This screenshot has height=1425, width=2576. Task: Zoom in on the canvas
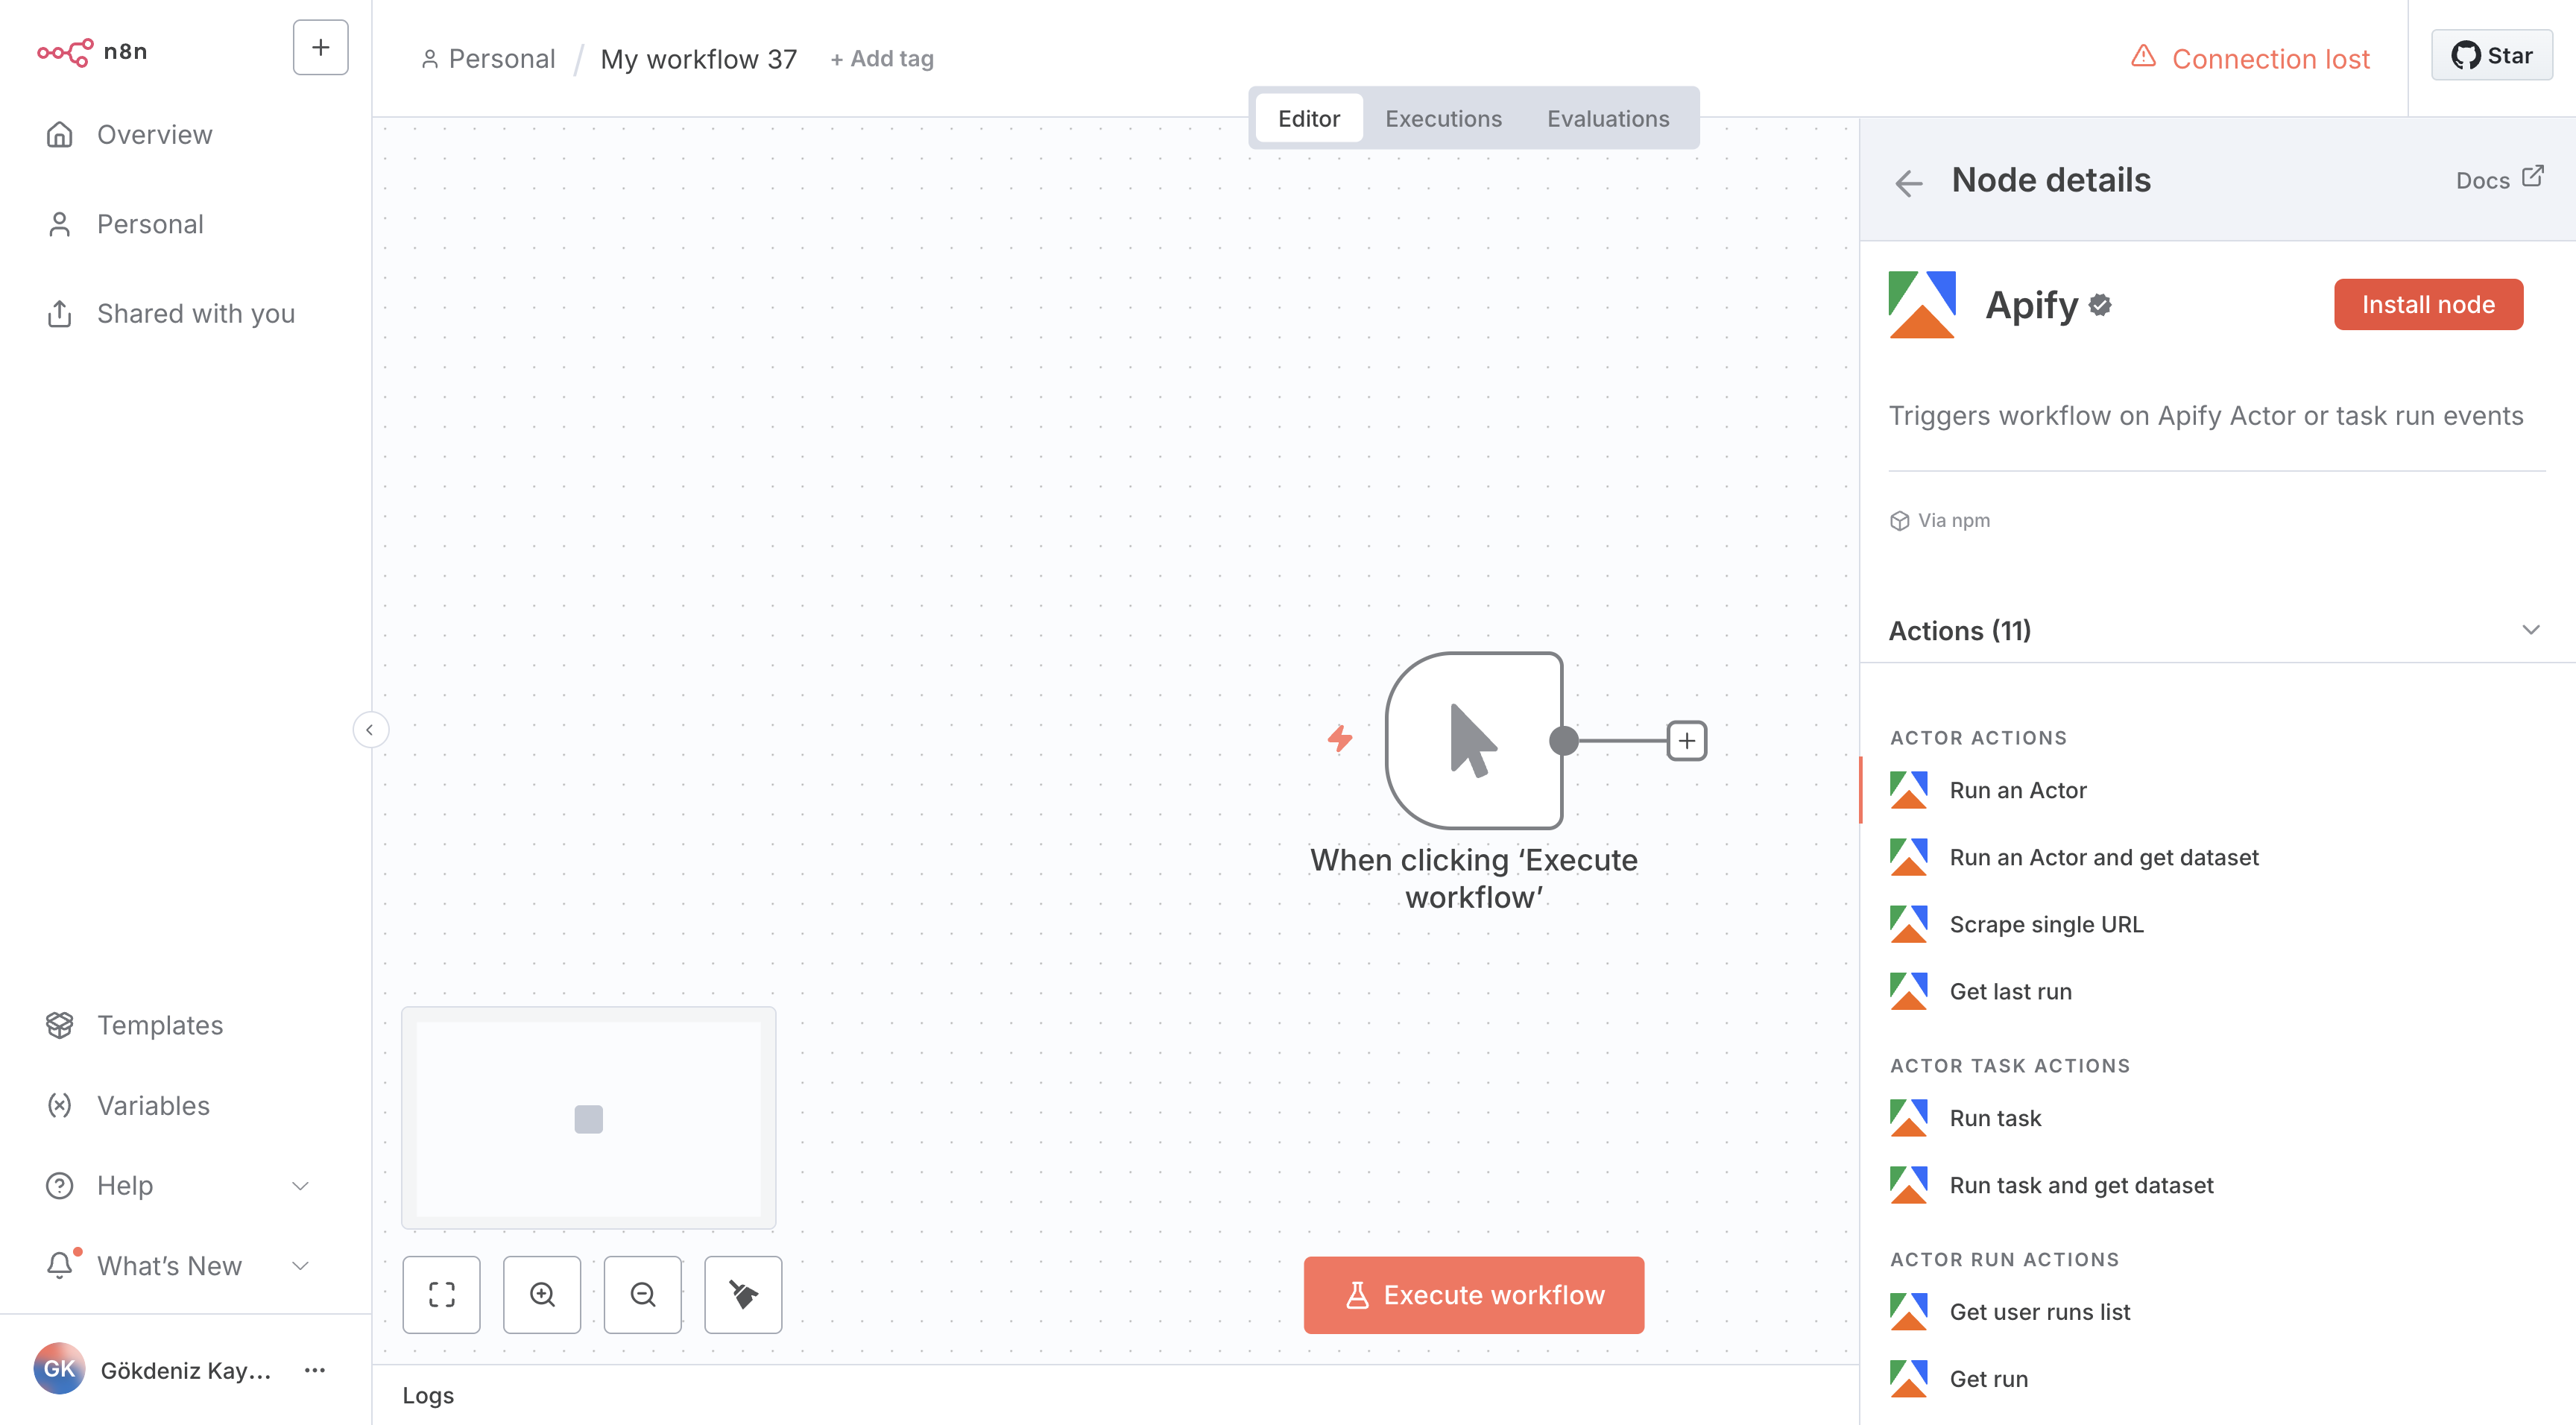[542, 1294]
